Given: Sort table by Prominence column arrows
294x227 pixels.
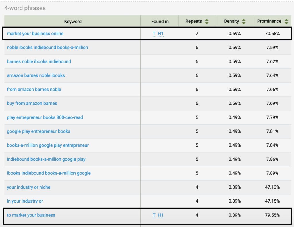Looking at the screenshot, I should tap(286, 21).
